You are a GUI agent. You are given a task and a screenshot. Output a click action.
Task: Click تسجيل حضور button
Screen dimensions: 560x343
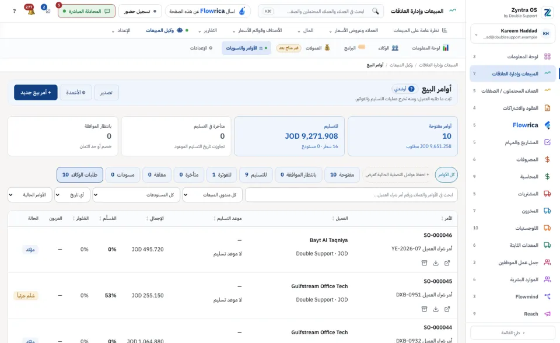click(140, 11)
